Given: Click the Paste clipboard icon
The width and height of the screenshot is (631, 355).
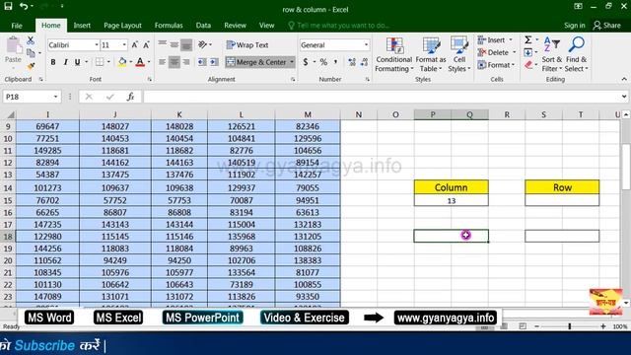Looking at the screenshot, I should [13, 45].
